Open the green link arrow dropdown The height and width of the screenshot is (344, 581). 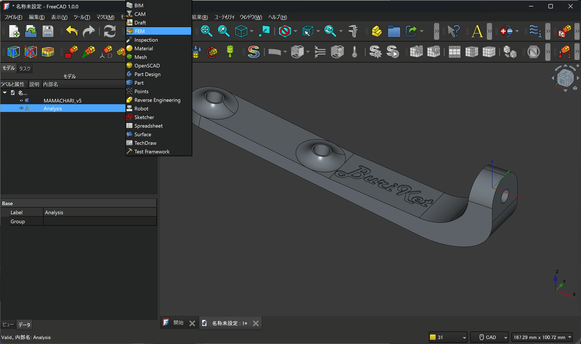(x=422, y=31)
